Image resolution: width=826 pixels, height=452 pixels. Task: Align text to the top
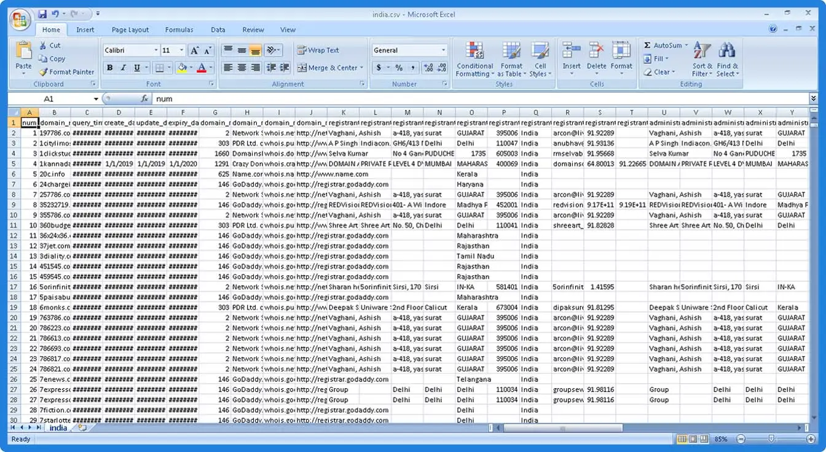coord(227,50)
